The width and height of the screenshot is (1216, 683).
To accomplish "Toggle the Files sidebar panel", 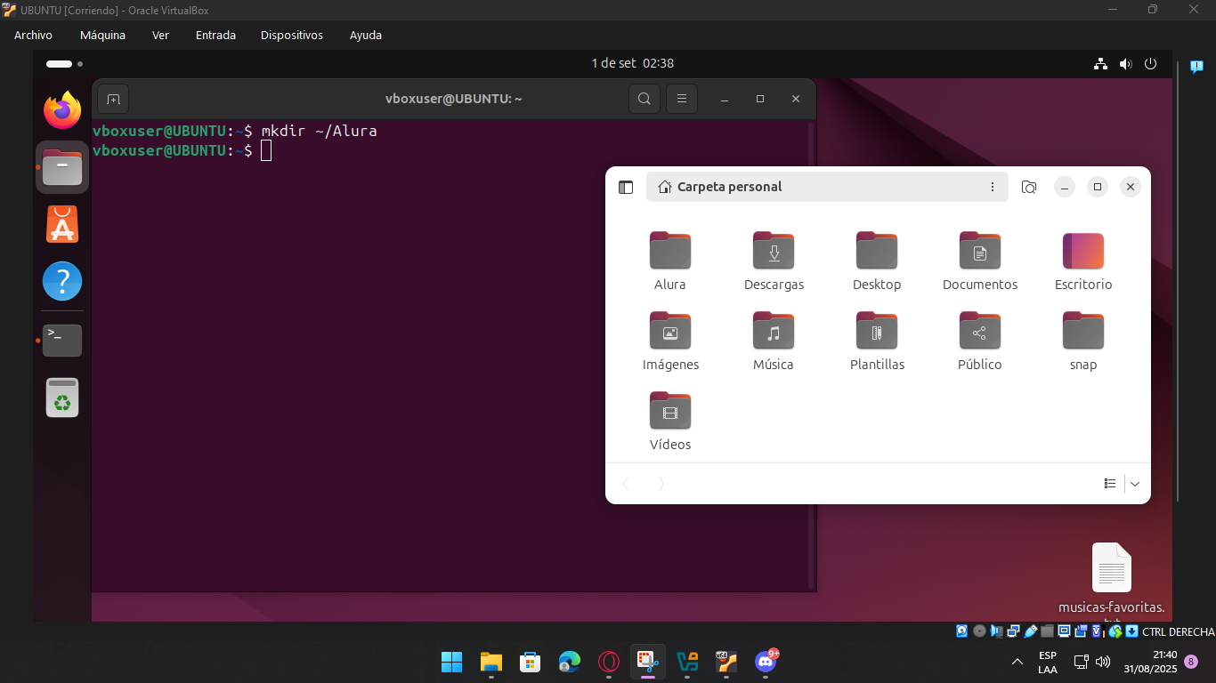I will pos(626,187).
